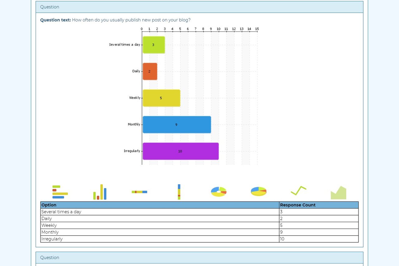
Task: Click response count 5 for Weekly
Action: point(319,226)
